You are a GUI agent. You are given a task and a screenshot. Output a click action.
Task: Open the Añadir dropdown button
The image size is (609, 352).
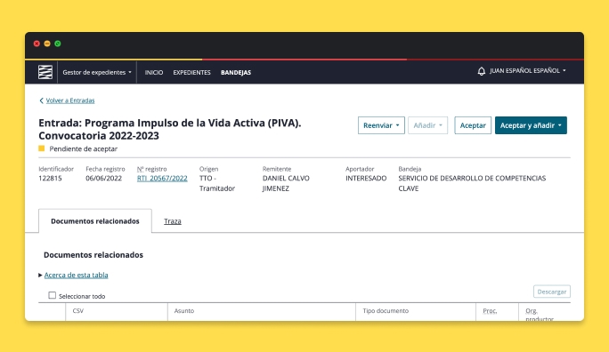click(x=427, y=125)
